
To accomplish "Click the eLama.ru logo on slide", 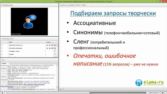I will [150, 83].
